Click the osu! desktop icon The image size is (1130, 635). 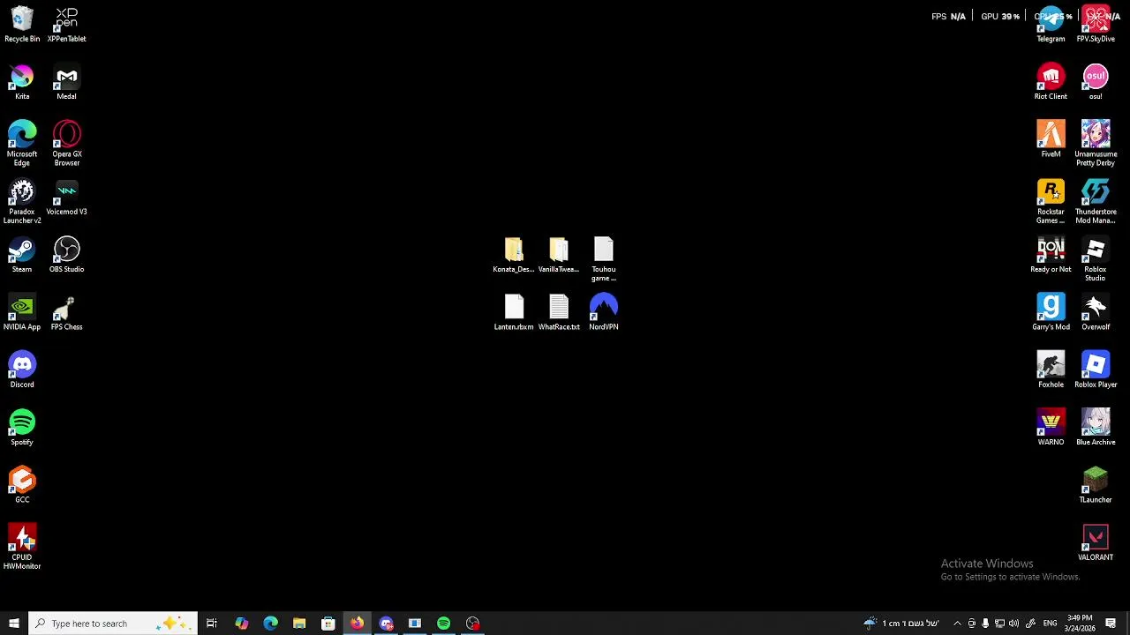pos(1096,82)
